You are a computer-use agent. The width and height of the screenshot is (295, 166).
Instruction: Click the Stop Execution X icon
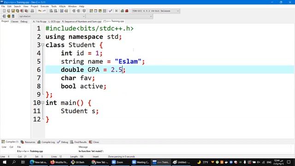click(116, 11)
